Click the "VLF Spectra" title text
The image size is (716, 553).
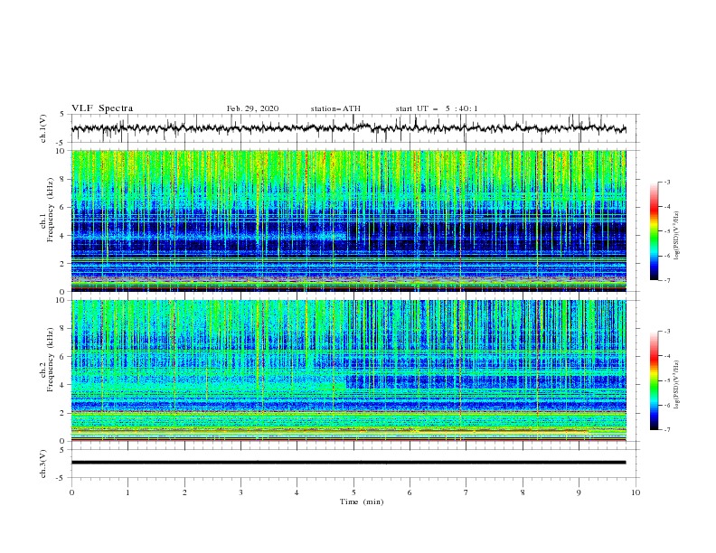coord(102,108)
